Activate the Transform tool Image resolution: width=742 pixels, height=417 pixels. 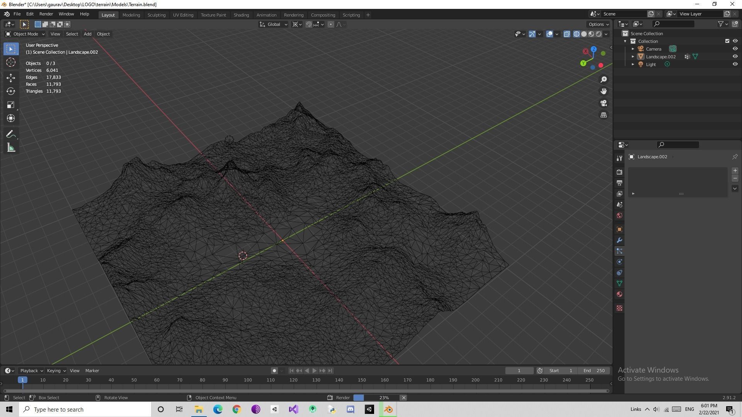click(11, 118)
